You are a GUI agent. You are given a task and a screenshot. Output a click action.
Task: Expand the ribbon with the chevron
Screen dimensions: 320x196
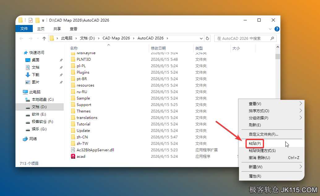coord(270,29)
